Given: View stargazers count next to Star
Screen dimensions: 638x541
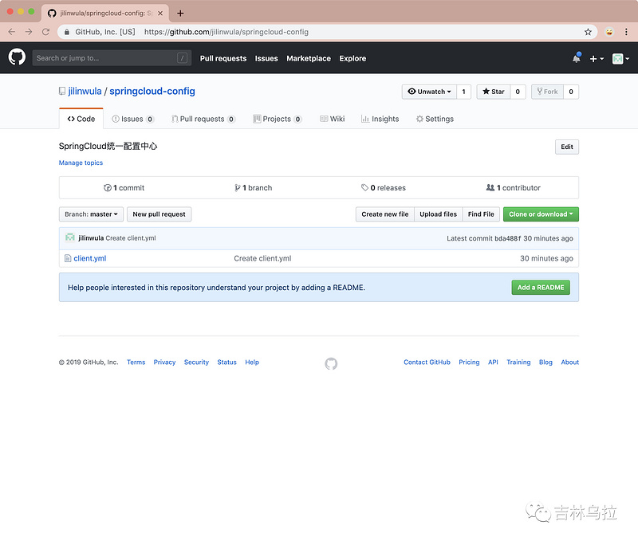Looking at the screenshot, I should (518, 92).
